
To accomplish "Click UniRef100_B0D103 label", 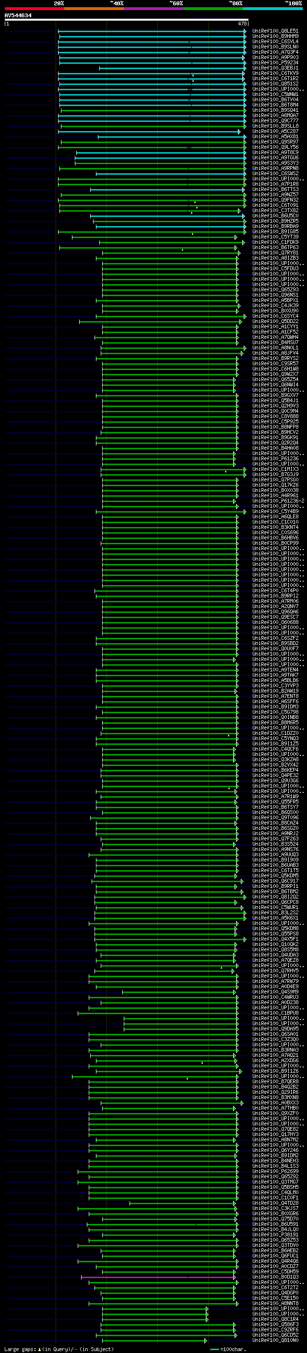I will click(275, 1277).
